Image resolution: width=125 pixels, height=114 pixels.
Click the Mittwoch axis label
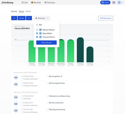pyautogui.click(x=51, y=64)
